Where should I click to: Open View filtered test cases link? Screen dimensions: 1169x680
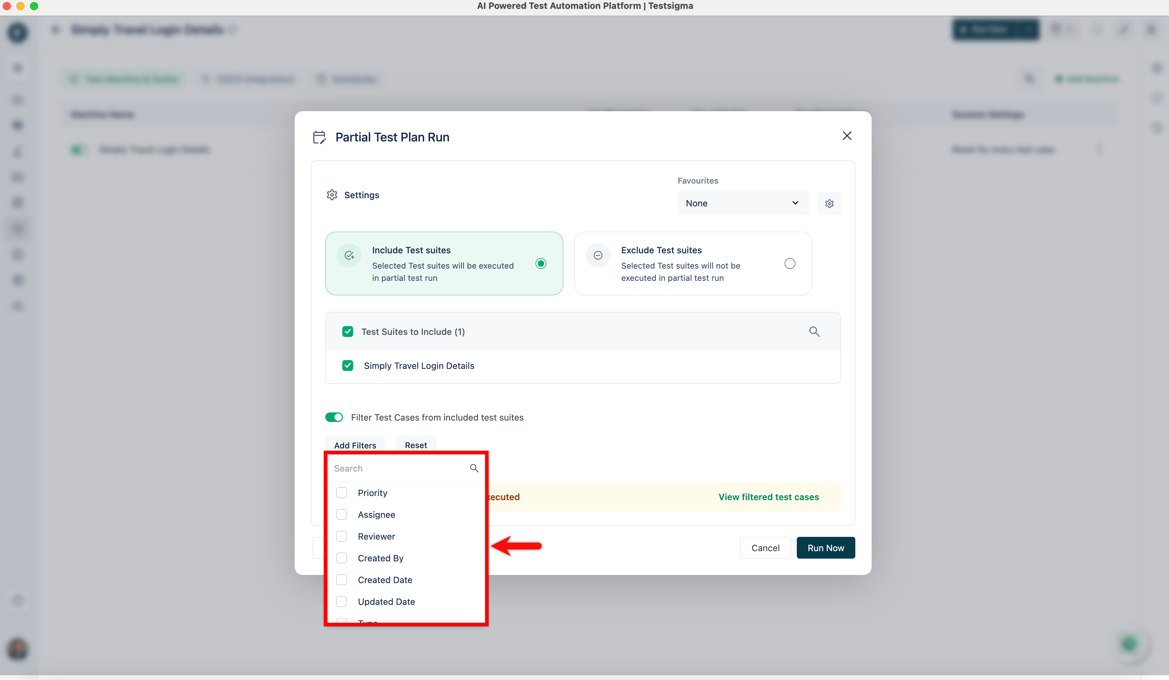coord(768,497)
